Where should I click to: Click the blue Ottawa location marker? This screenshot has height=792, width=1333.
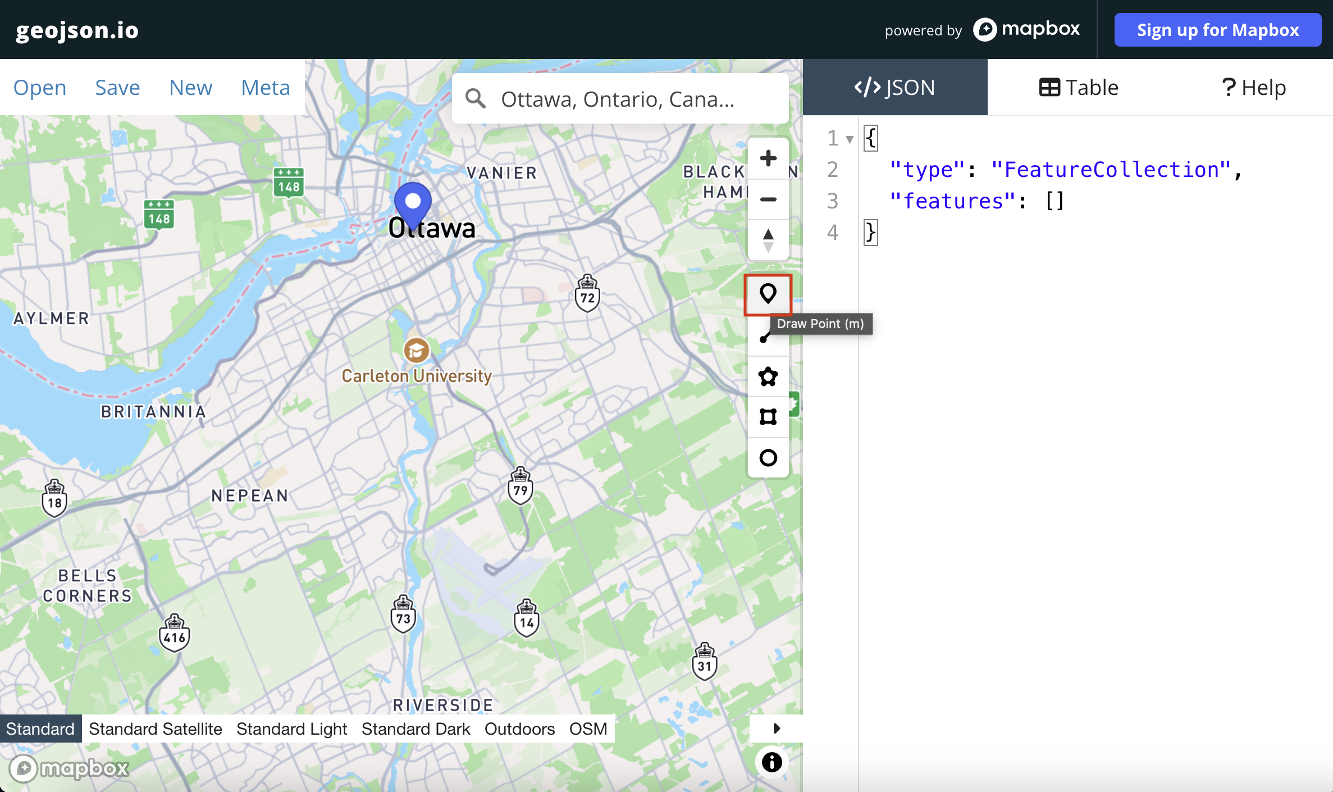(x=413, y=203)
